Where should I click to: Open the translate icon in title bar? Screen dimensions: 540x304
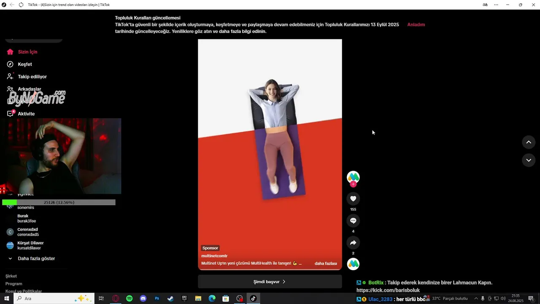tap(485, 5)
